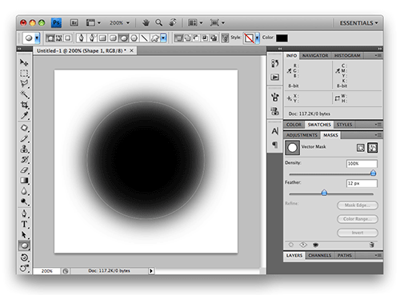Switch to the NAVIGATOR tab
This screenshot has height=295, width=400.
315,55
